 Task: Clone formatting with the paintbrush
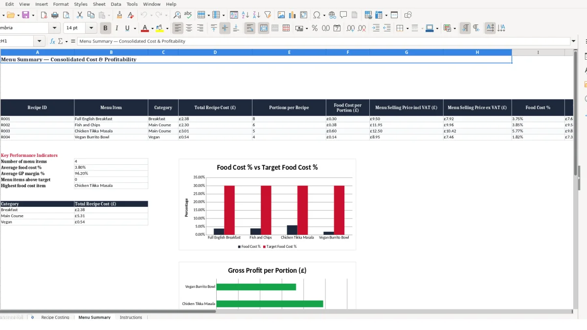(119, 15)
